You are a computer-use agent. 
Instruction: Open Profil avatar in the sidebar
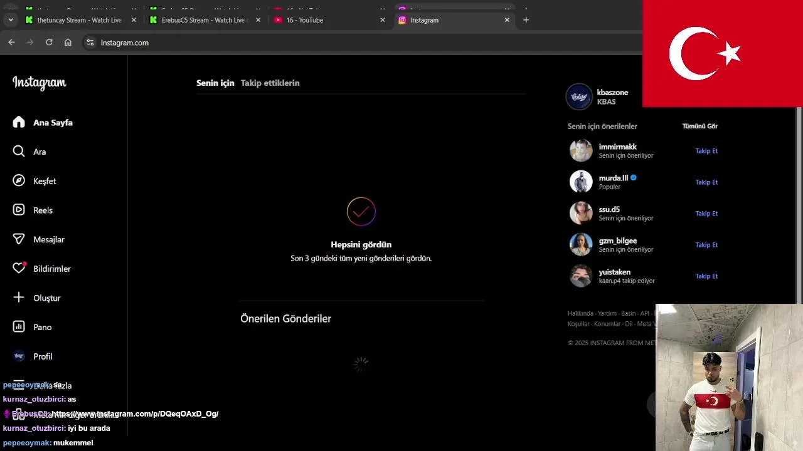(19, 356)
